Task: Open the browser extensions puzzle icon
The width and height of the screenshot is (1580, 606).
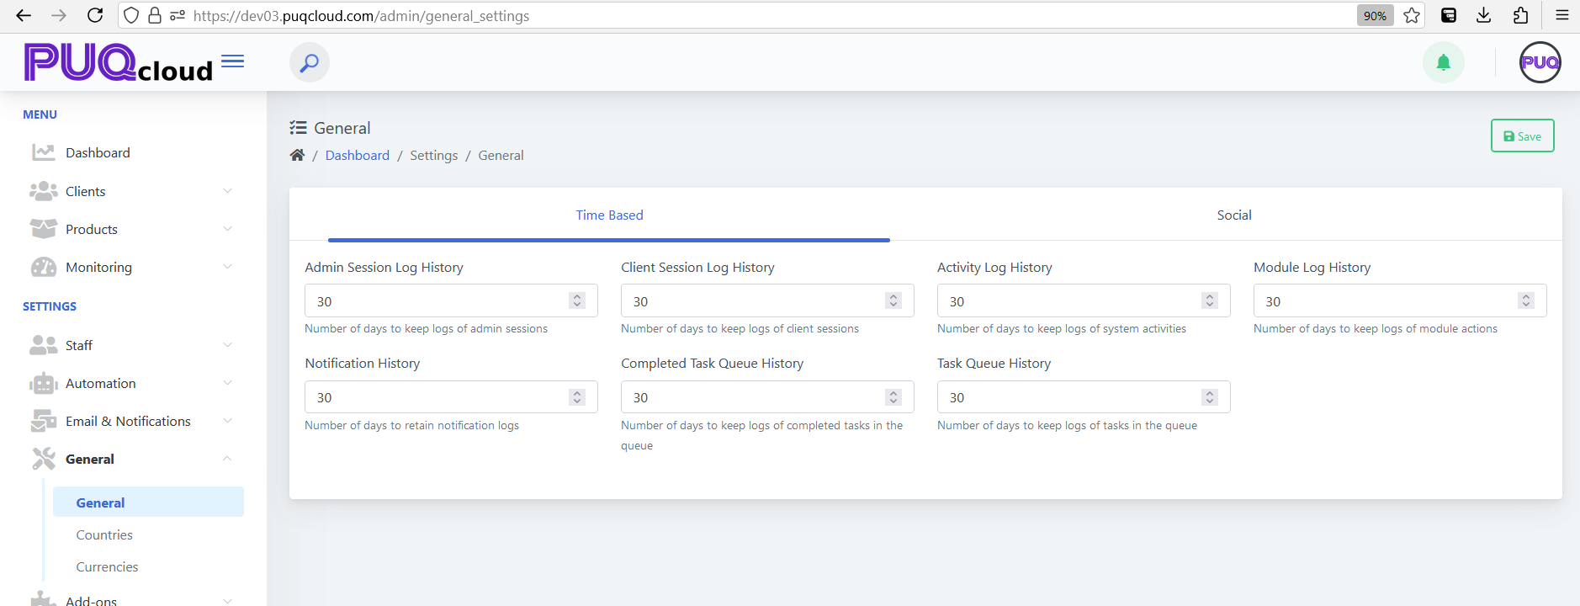Action: click(x=1520, y=15)
